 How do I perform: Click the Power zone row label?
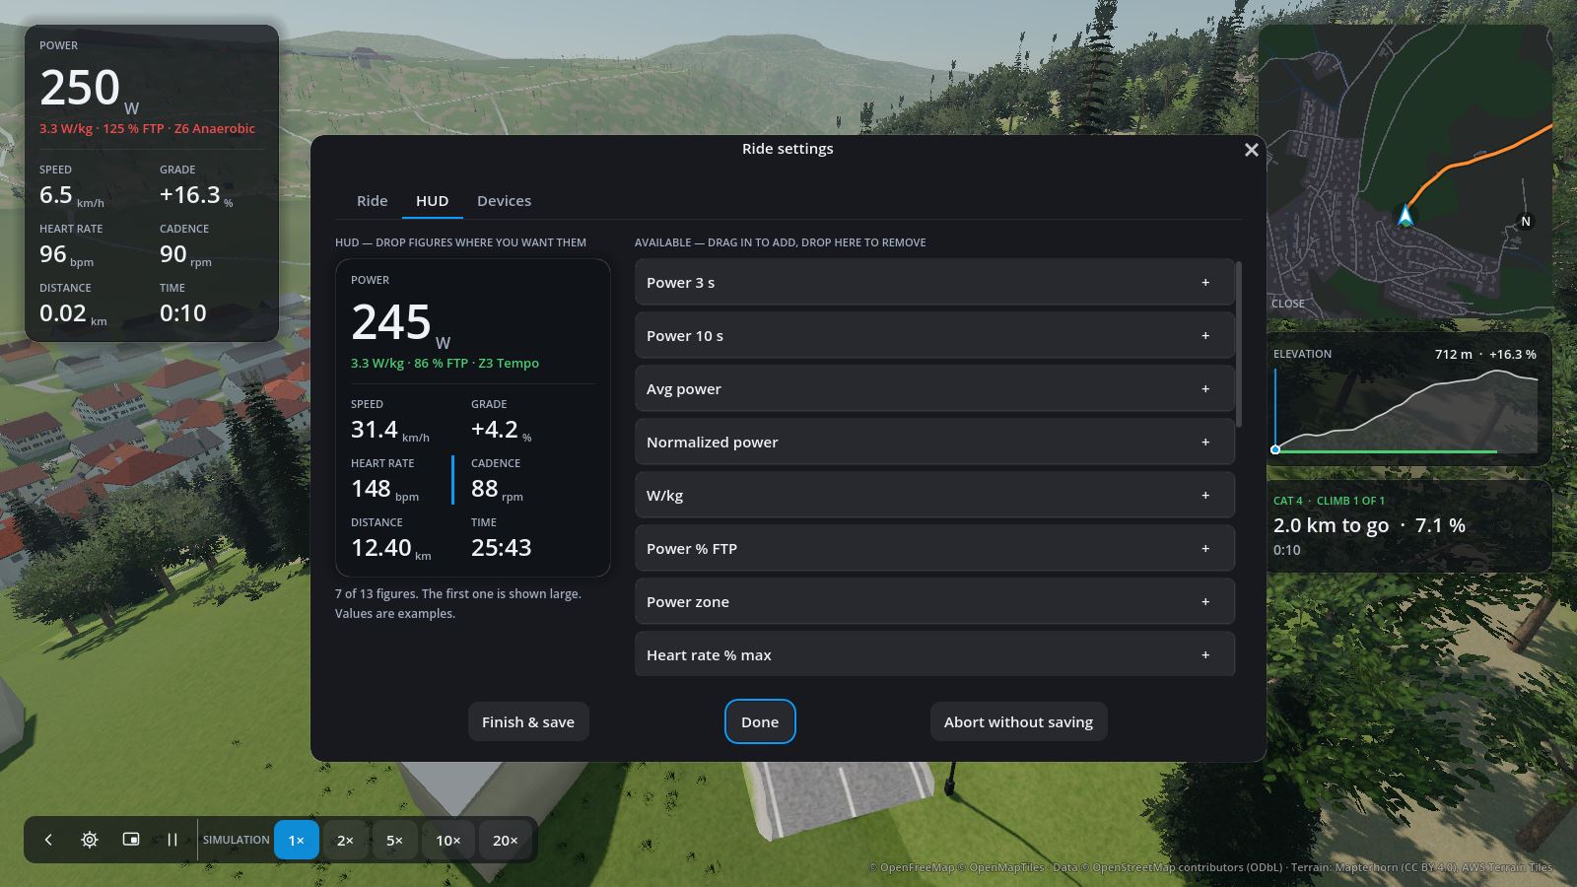pos(688,602)
